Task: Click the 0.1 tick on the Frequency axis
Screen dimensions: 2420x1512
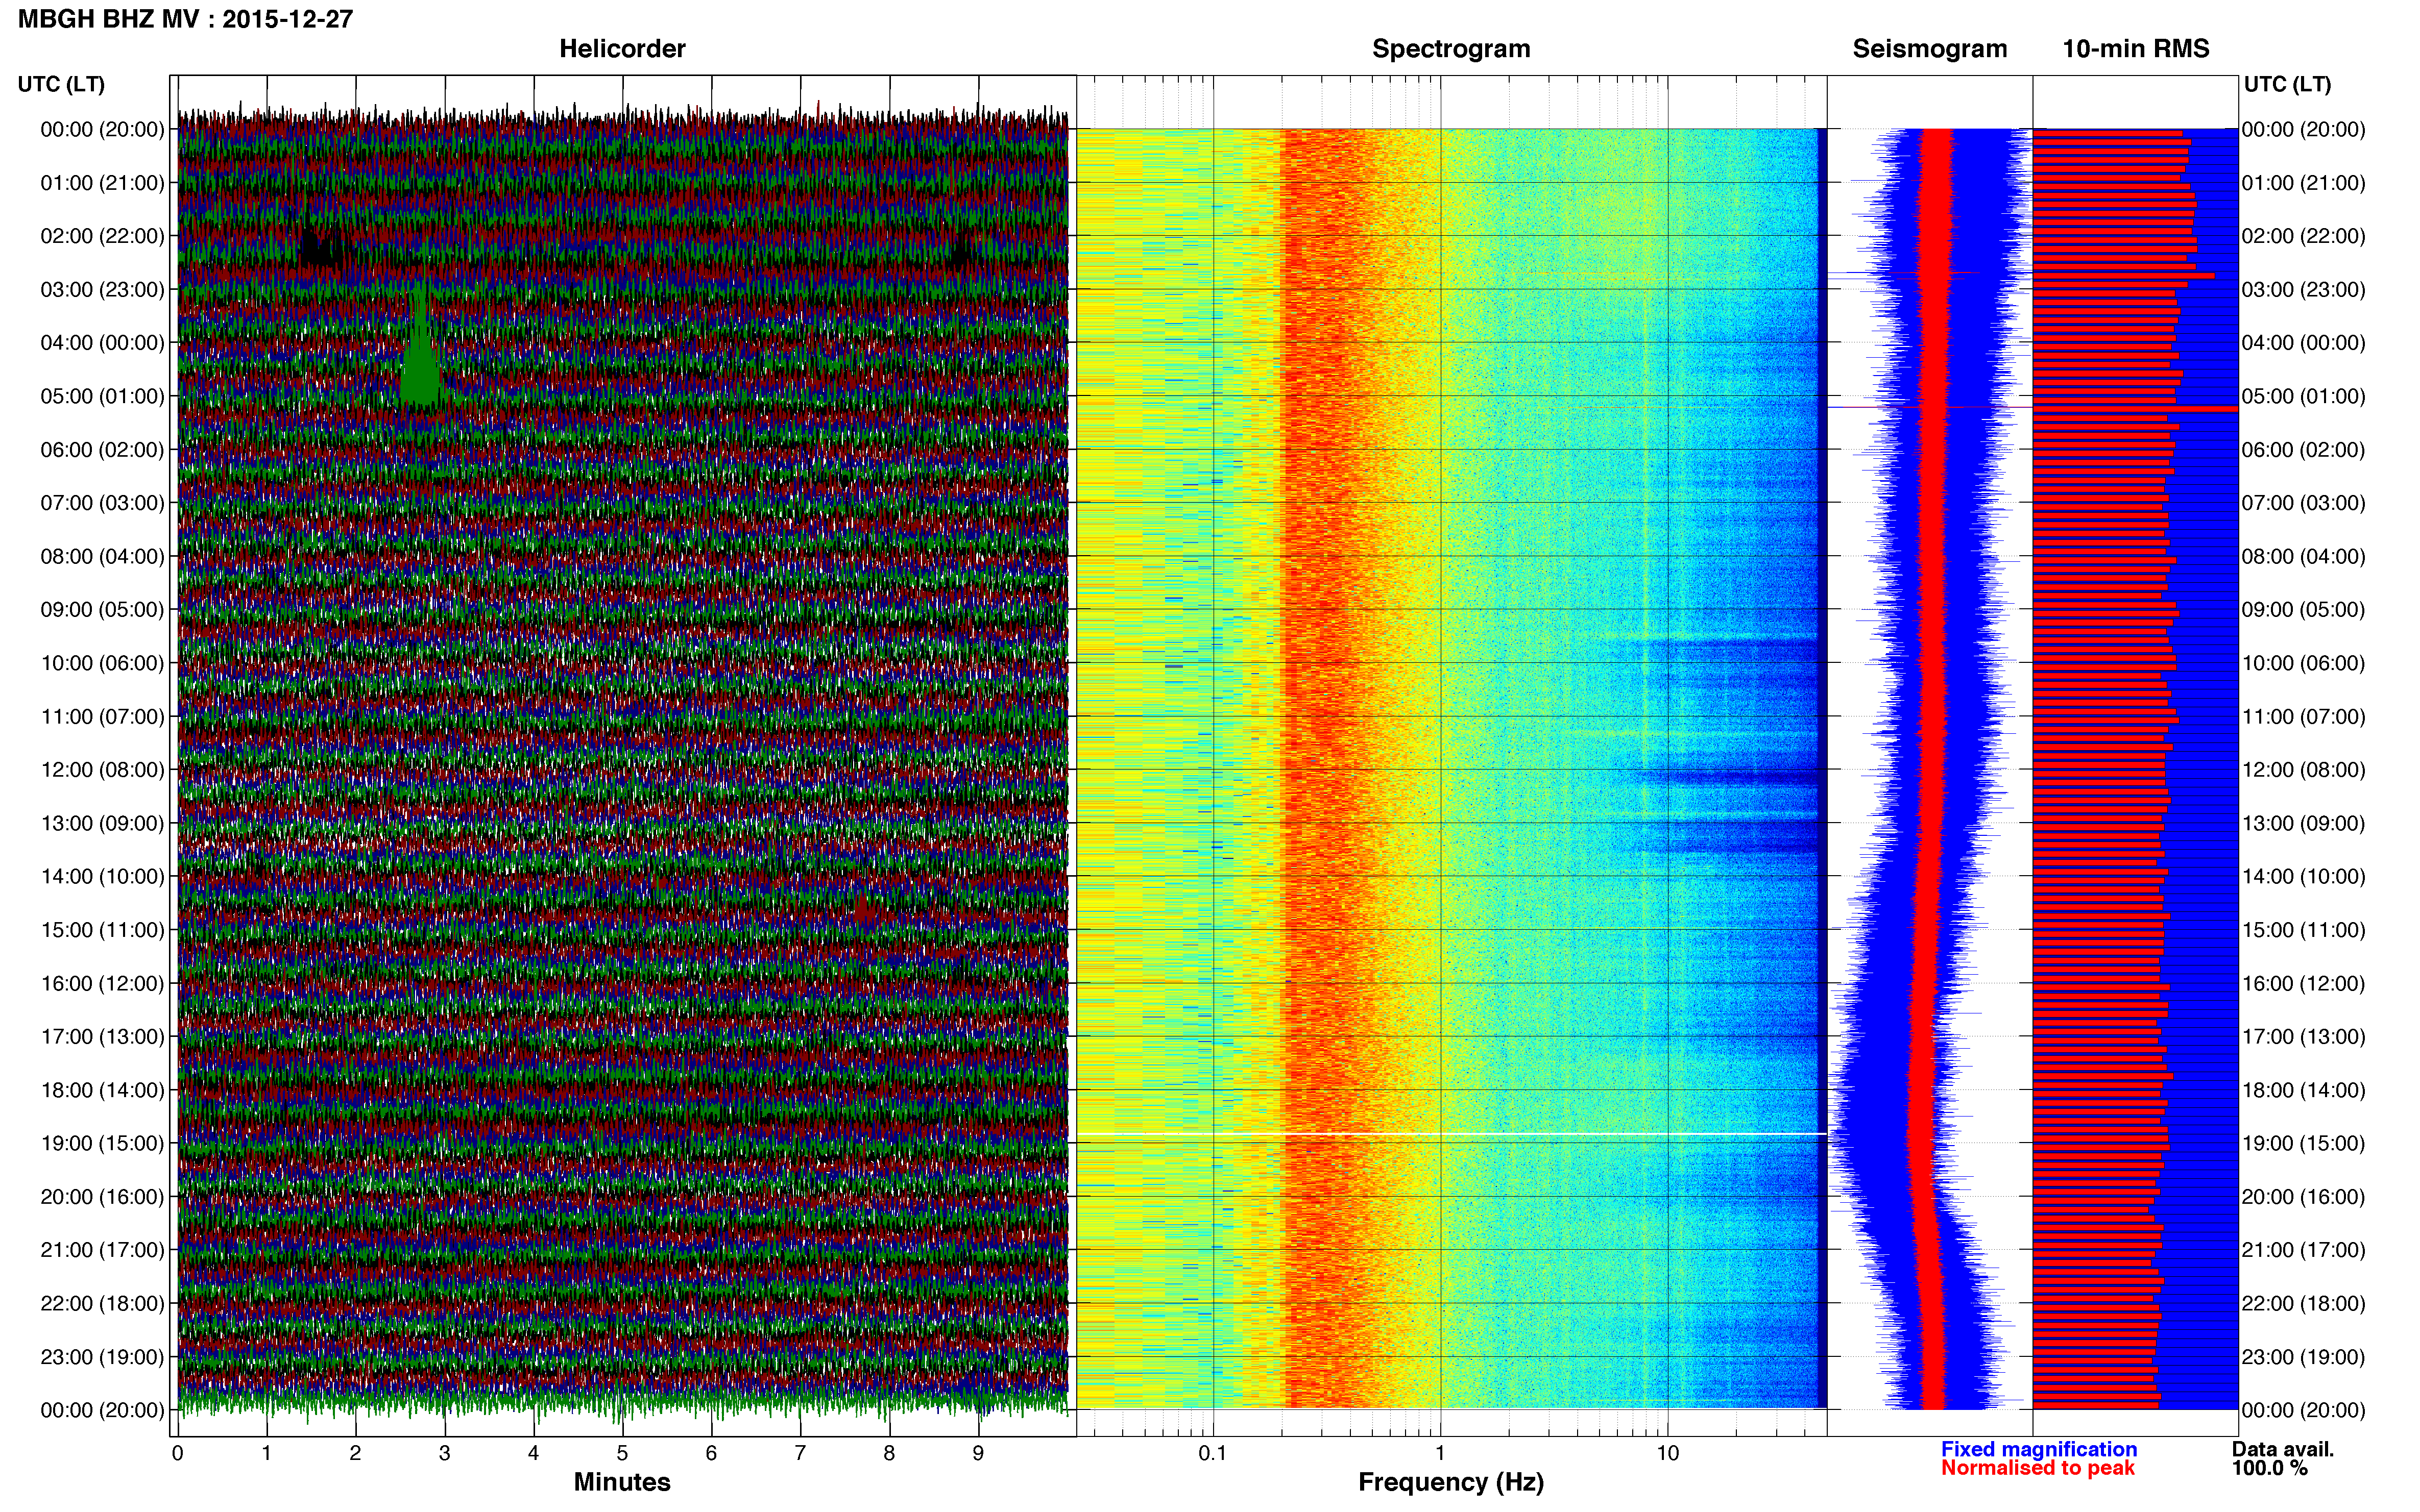Action: point(1213,1453)
